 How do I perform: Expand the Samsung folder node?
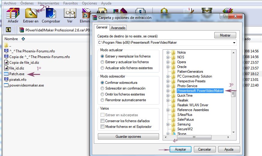click(168, 124)
